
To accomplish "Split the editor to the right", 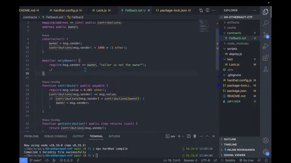I will pyautogui.click(x=207, y=10).
